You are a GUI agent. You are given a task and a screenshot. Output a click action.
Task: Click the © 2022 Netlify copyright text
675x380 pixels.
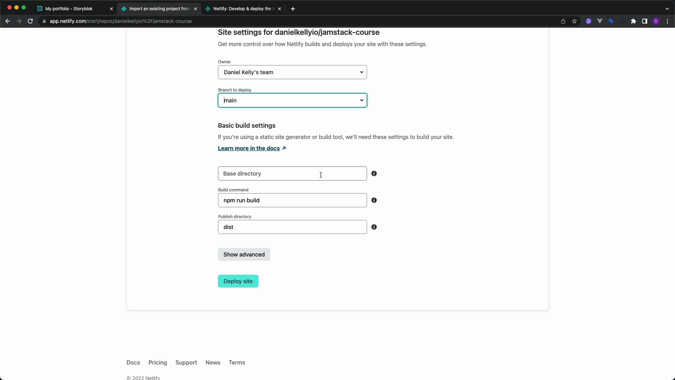click(x=143, y=378)
